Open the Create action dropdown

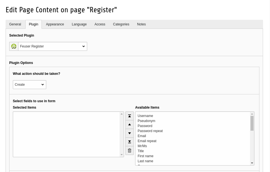[x=30, y=85]
